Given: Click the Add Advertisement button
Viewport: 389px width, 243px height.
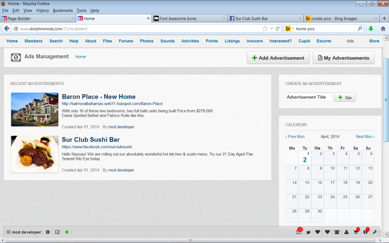Looking at the screenshot, I should 278,58.
